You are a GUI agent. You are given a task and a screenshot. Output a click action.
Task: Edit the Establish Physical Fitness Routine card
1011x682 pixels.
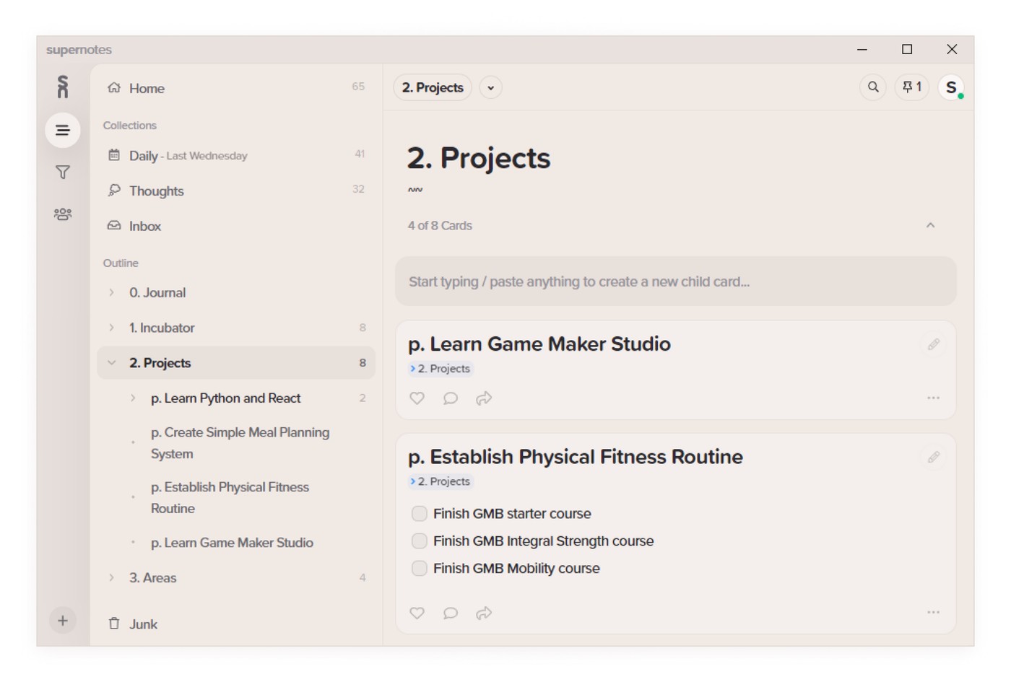point(933,458)
